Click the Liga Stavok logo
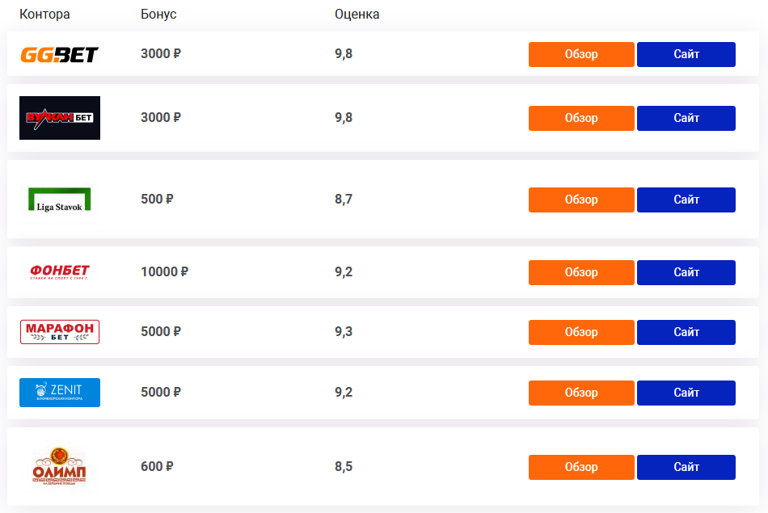Image resolution: width=768 pixels, height=513 pixels. click(60, 200)
